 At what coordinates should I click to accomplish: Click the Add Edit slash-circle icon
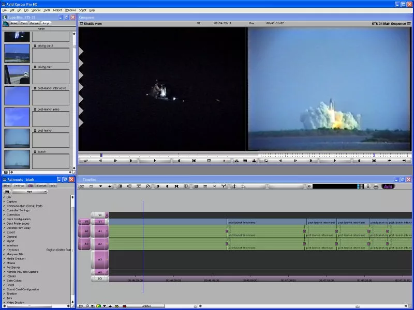coord(148,187)
